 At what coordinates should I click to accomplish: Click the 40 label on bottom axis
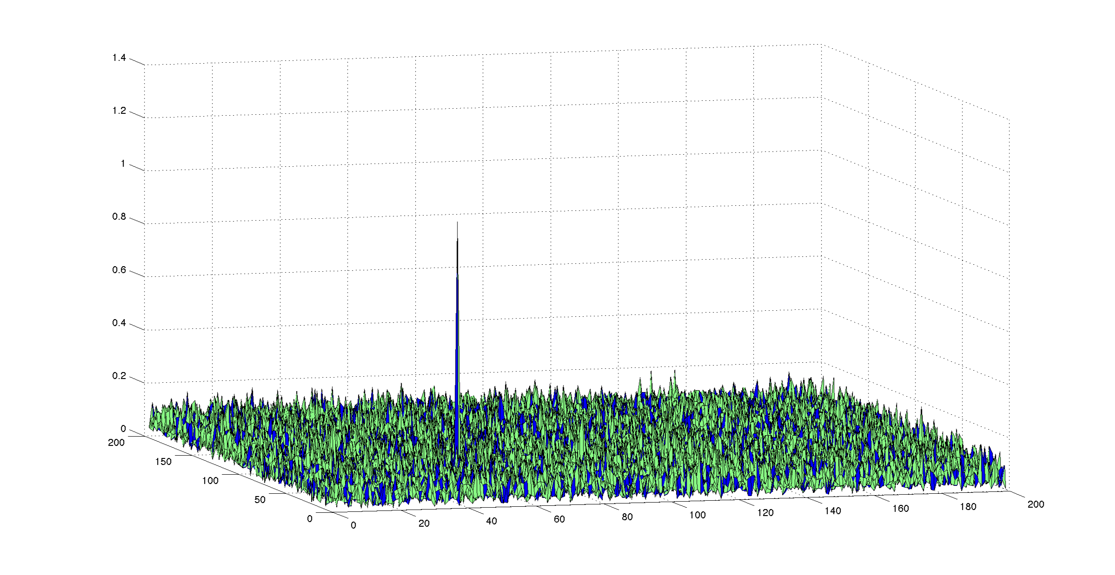(x=491, y=521)
